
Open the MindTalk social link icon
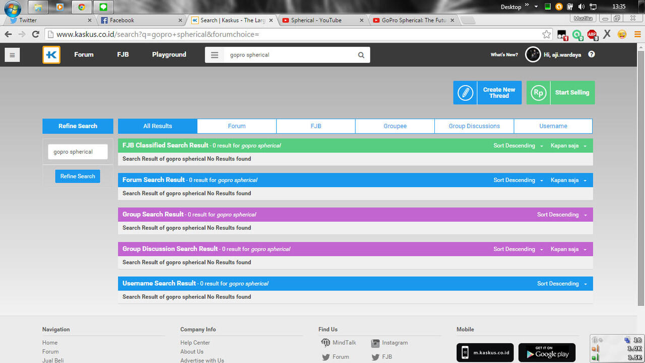326,343
